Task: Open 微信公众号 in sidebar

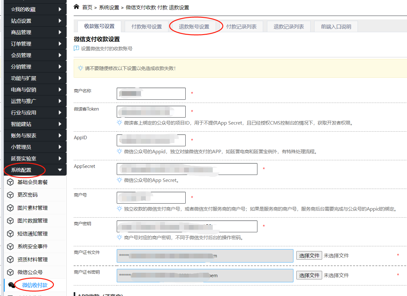Action: tap(30, 272)
